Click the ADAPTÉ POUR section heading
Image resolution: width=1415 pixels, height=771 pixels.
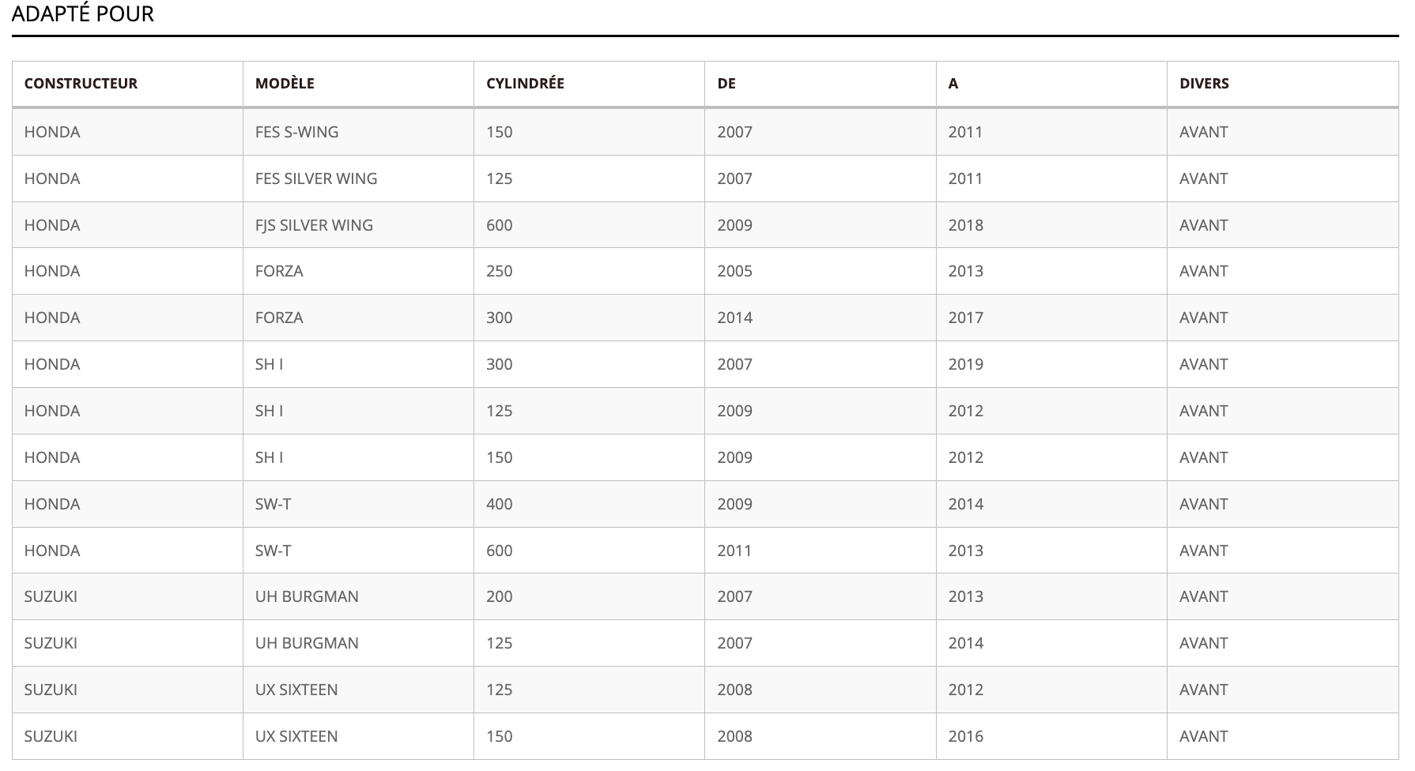point(83,14)
